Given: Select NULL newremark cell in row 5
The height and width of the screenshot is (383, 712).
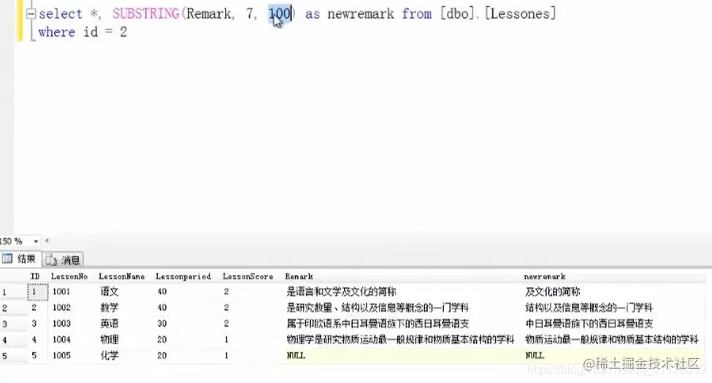Looking at the screenshot, I should (535, 355).
